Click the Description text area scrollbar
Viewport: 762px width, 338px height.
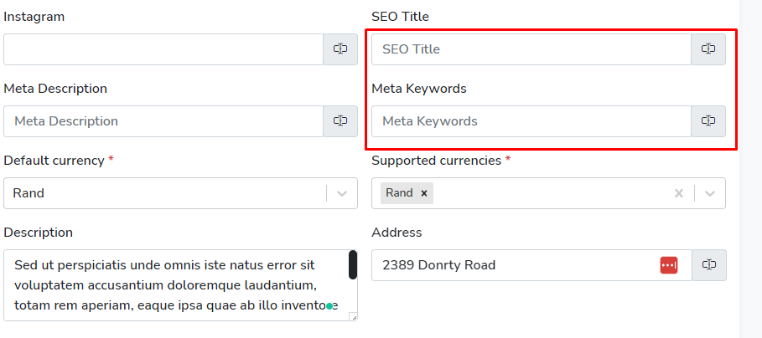tap(353, 265)
